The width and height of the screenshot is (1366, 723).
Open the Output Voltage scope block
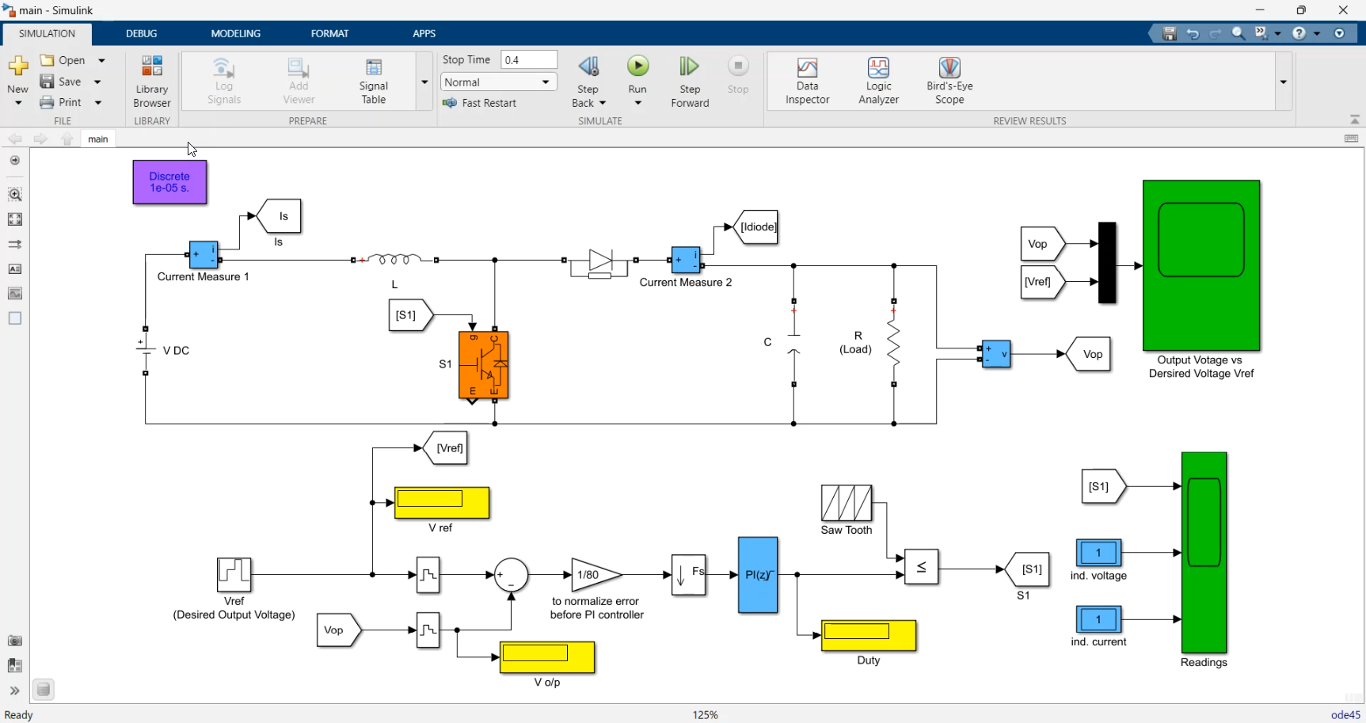tap(1201, 265)
